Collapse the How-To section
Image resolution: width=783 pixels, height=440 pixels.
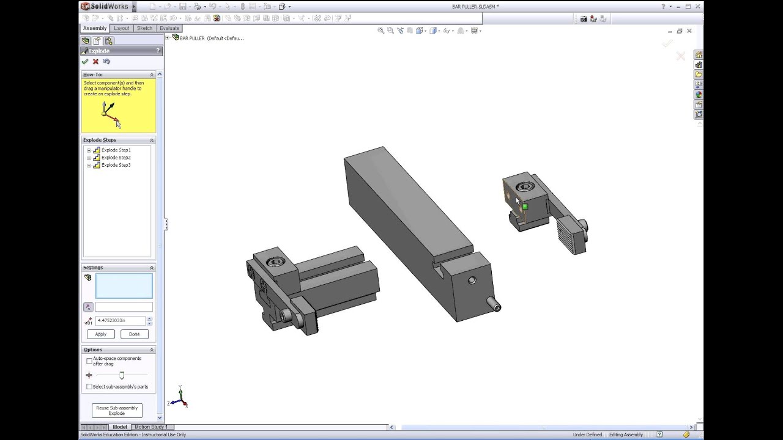[x=152, y=75]
